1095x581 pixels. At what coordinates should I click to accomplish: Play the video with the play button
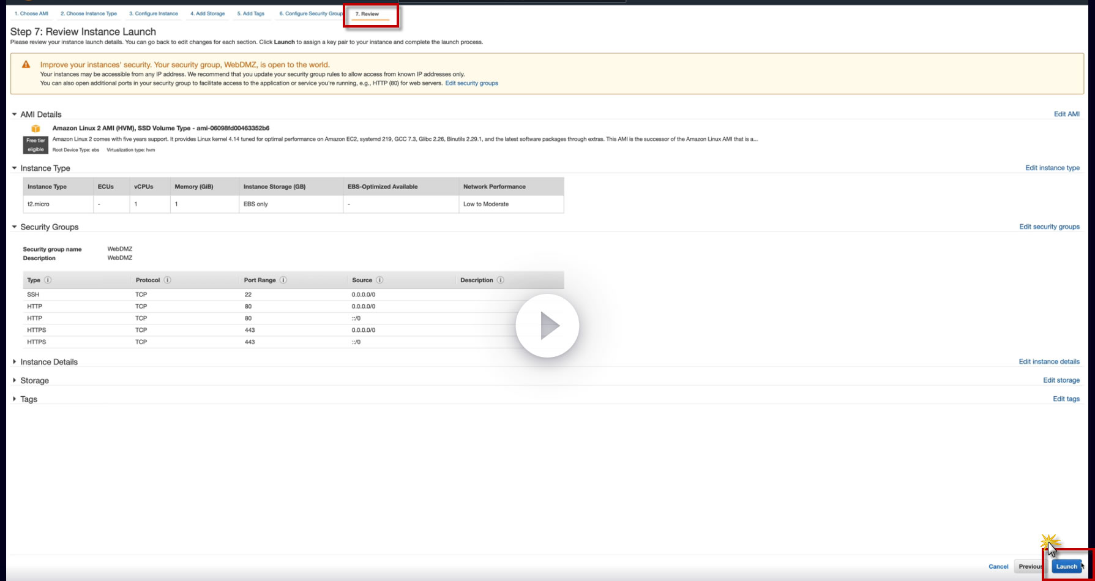[x=547, y=326]
